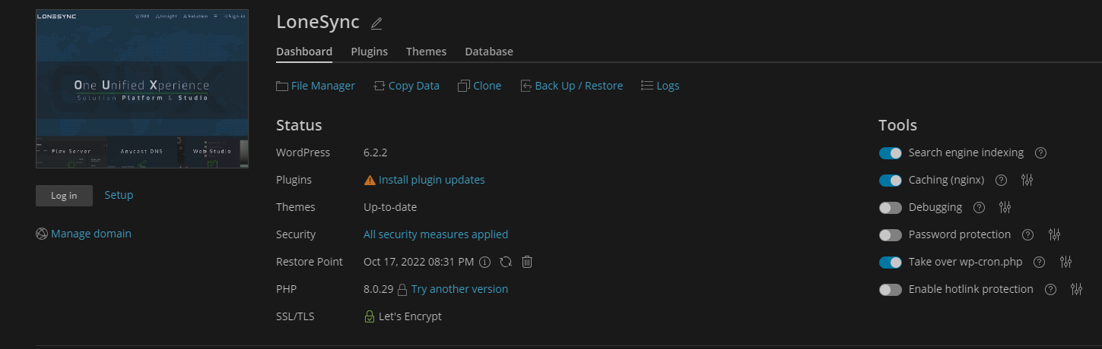The width and height of the screenshot is (1102, 349).
Task: Open the File Manager link
Action: point(322,86)
